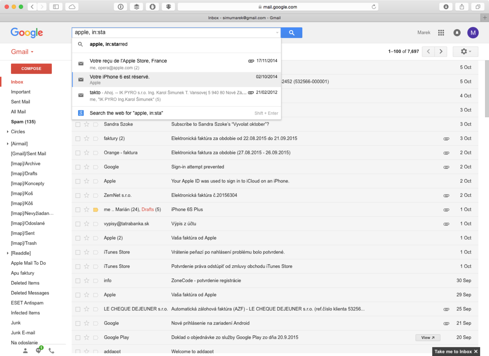The image size is (489, 356).
Task: Click Safari back navigation button
Action: tap(32, 7)
